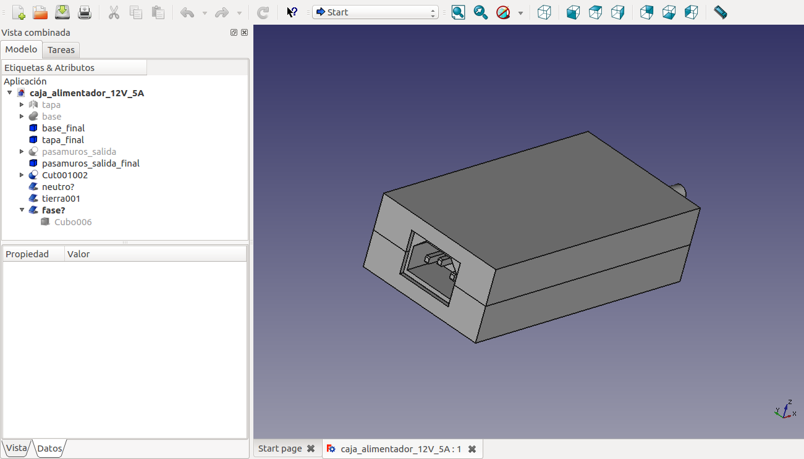Viewport: 804px width, 459px height.
Task: Click the Open file folder icon
Action: [x=40, y=12]
